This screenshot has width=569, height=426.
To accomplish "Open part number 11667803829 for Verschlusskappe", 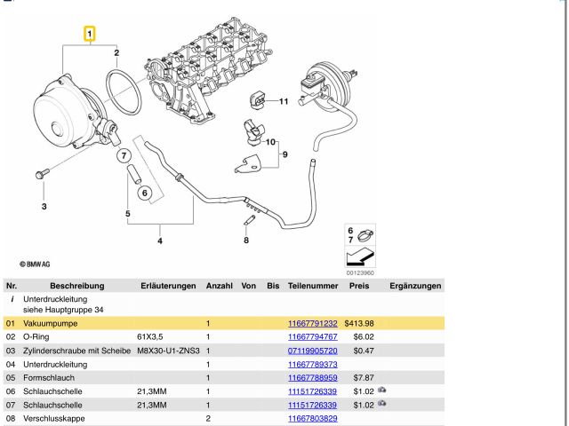I will pyautogui.click(x=312, y=417).
